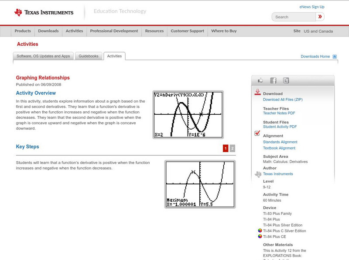This screenshot has height=260, width=349.
Task: Click into the Search field
Action: (x=294, y=17)
